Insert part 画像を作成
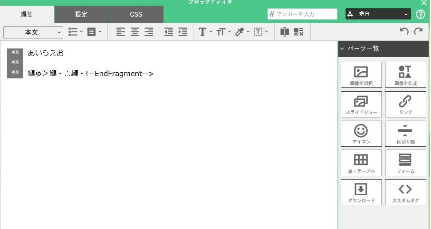 click(405, 75)
